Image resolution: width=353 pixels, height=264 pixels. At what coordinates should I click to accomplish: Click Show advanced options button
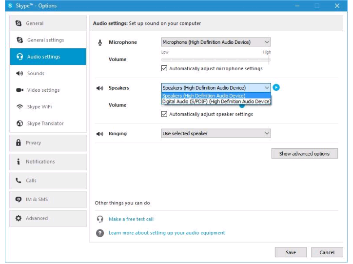tap(305, 154)
